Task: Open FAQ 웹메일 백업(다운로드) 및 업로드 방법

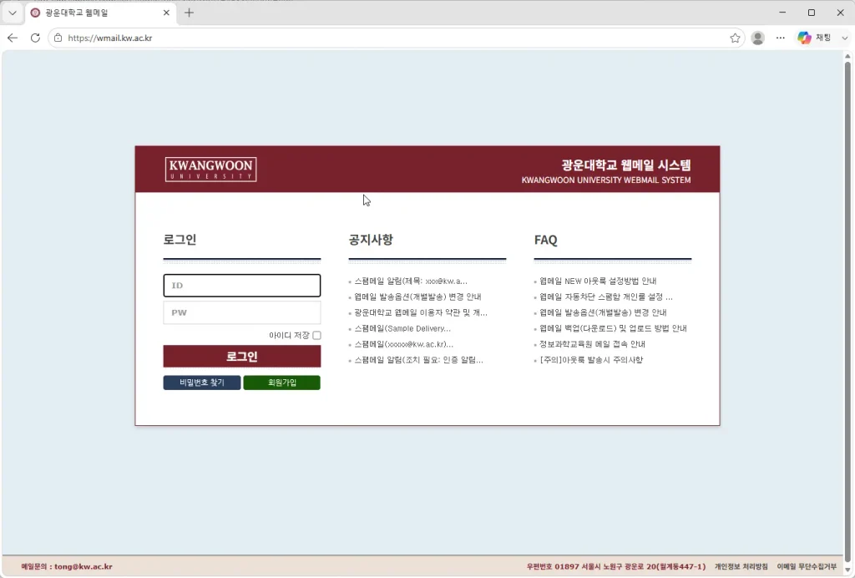Action: pos(613,328)
